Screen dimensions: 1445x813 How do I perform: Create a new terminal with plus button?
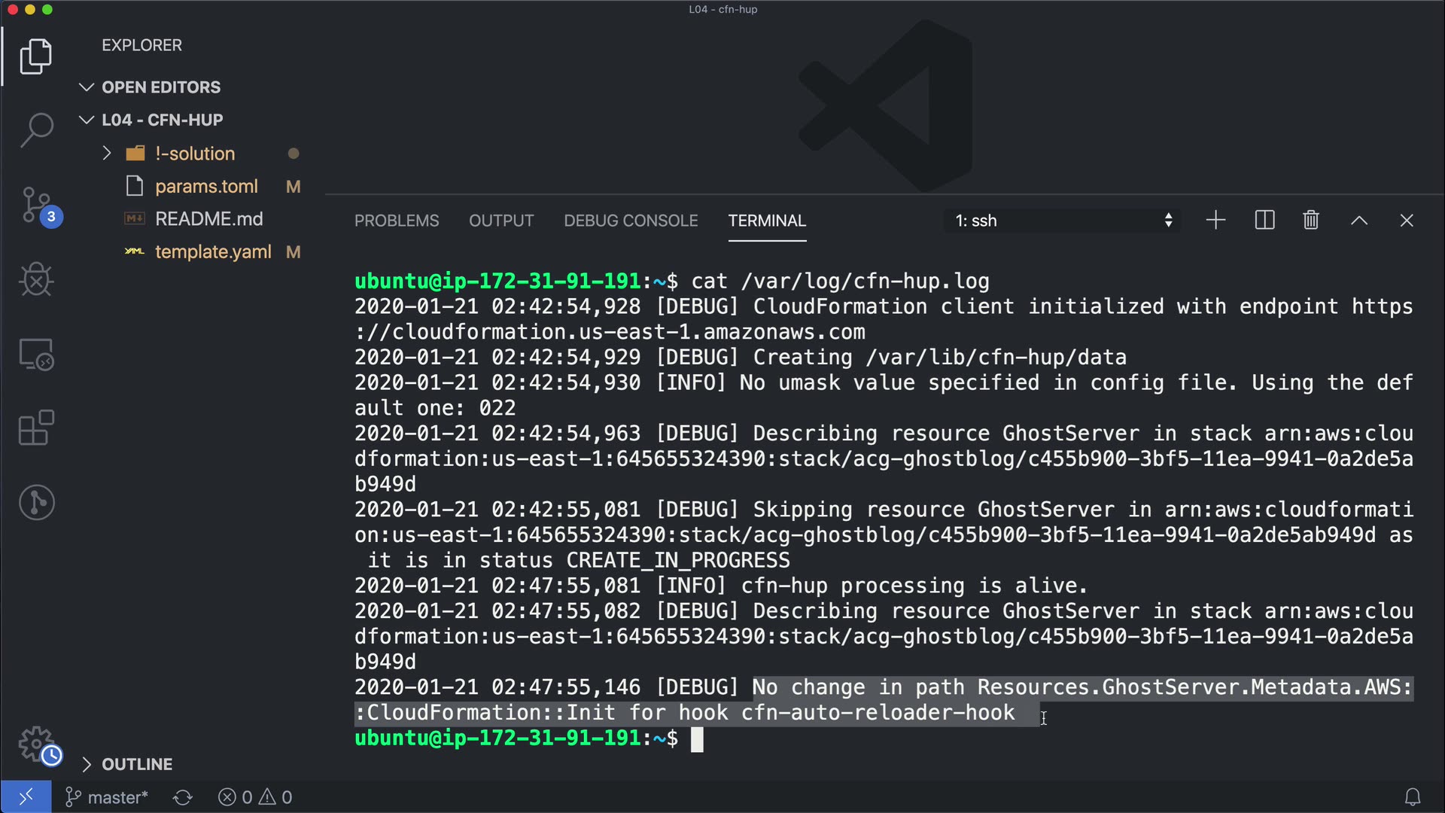pyautogui.click(x=1215, y=221)
